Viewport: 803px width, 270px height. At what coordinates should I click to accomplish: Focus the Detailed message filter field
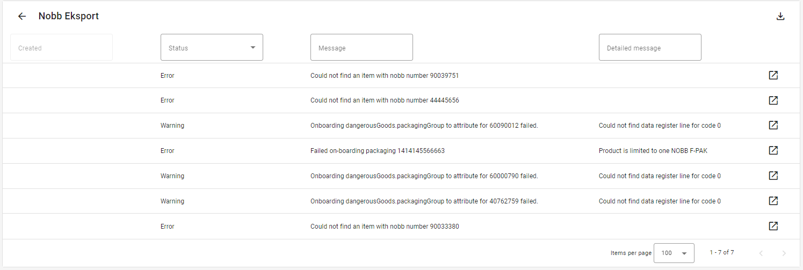click(x=650, y=47)
